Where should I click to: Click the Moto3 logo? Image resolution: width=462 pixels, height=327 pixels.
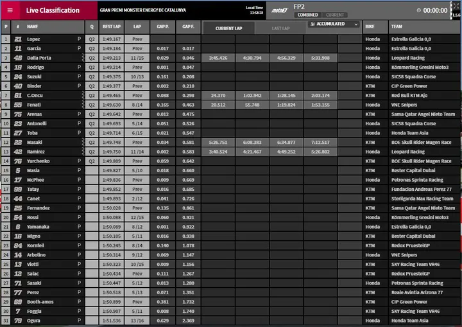coord(278,10)
